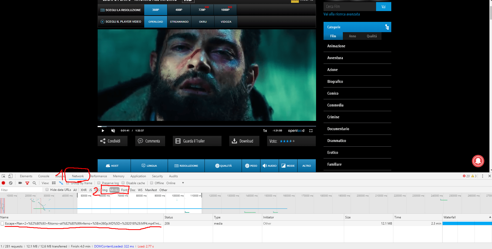Open Guarda il Trailer
Screen dimensions: 492x249
(197, 141)
